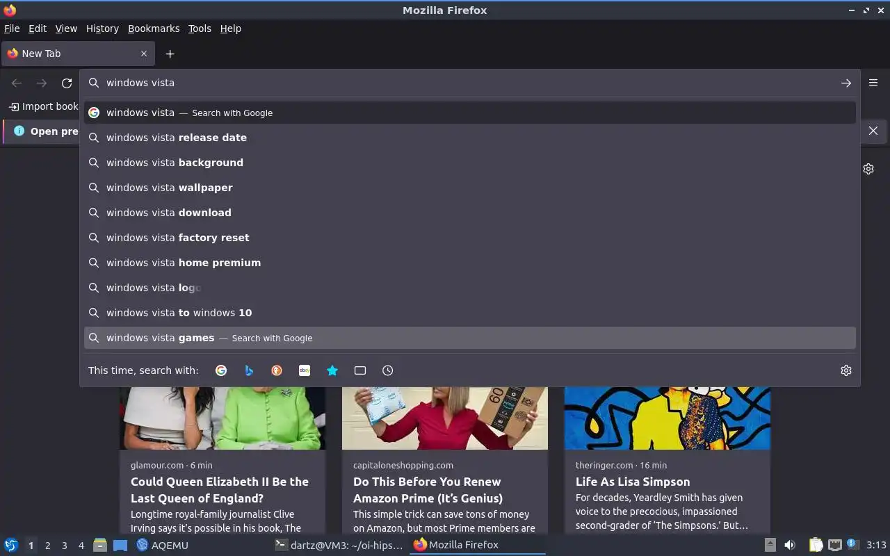Choose windows vista games suggestion
The image size is (890, 556).
pos(470,338)
